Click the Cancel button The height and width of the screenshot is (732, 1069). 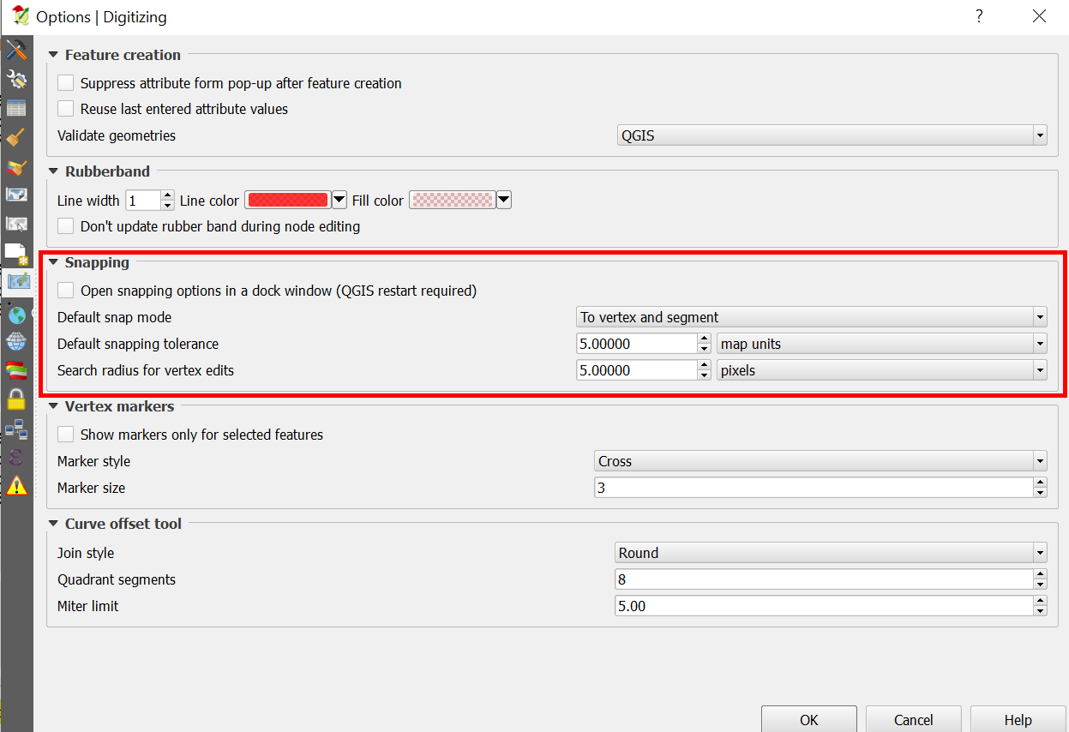point(914,719)
